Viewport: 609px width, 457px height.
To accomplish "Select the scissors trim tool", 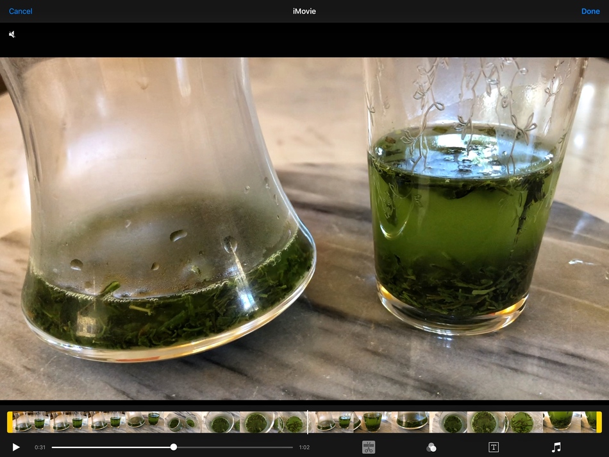I will click(x=369, y=447).
